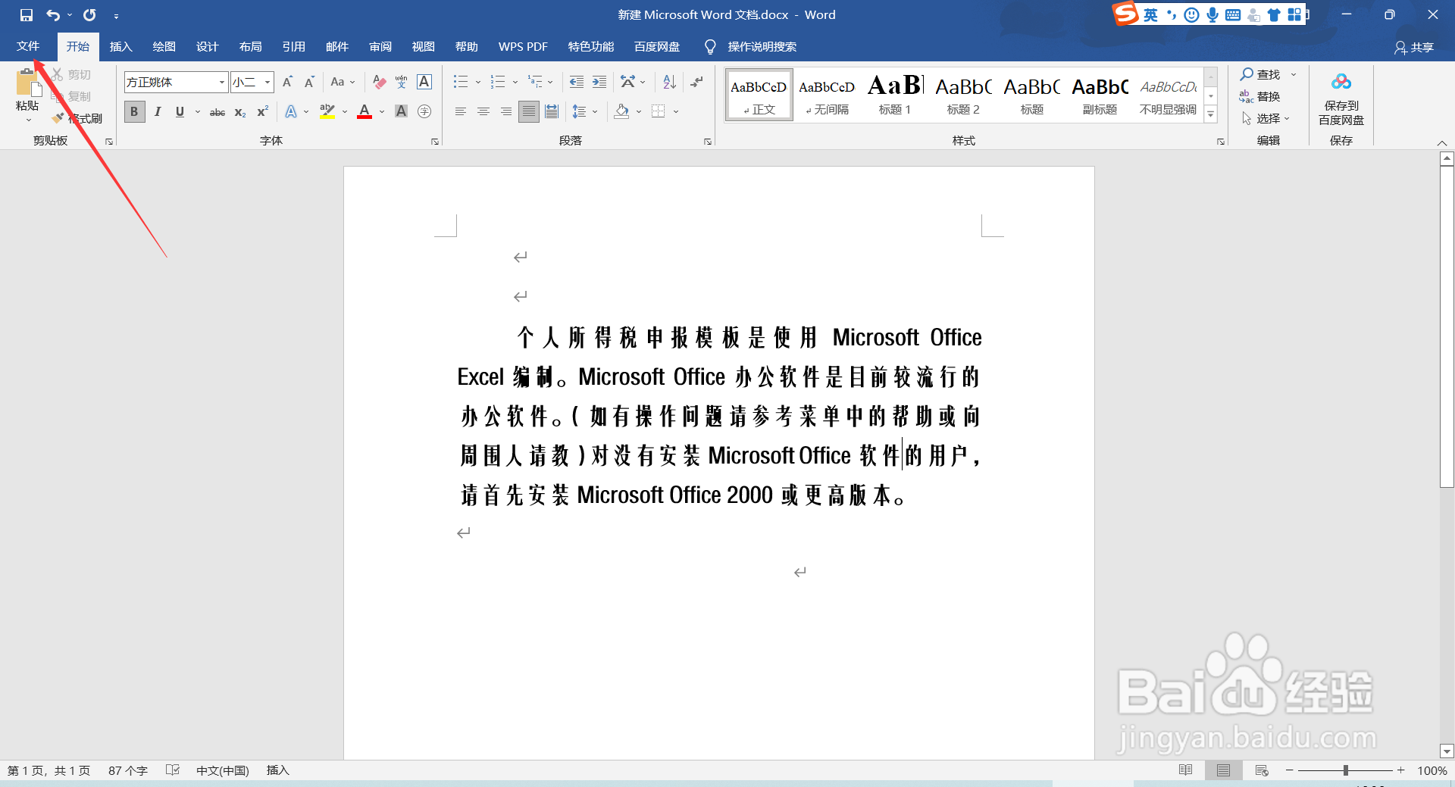Screen dimensions: 1455x787
Task: Switch to Read Mode view
Action: (x=1185, y=770)
